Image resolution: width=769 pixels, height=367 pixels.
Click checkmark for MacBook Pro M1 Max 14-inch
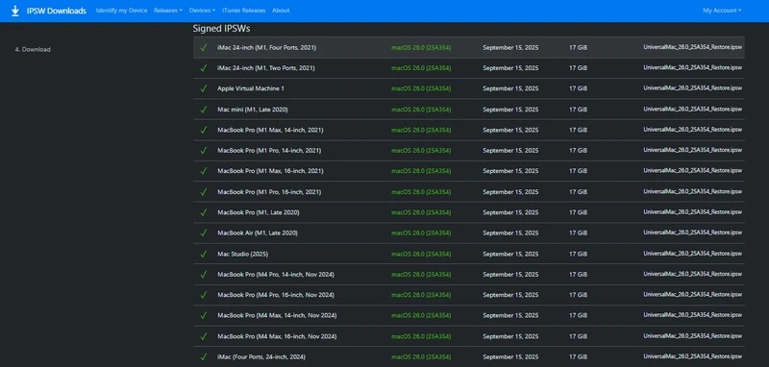pyautogui.click(x=204, y=130)
